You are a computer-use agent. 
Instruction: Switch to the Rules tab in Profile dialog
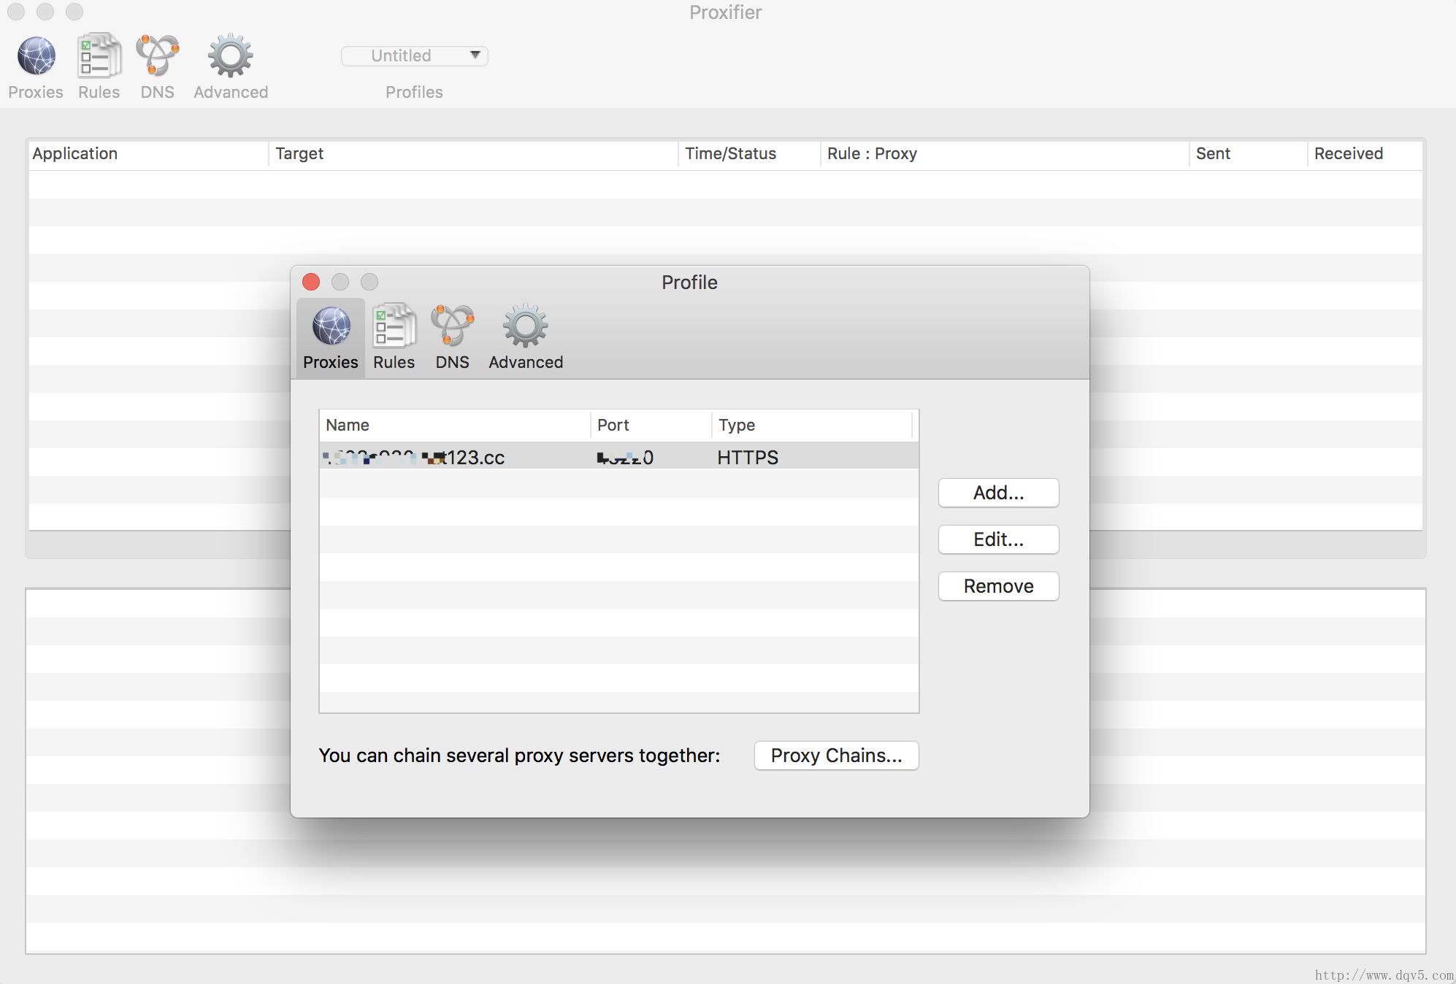(x=394, y=338)
